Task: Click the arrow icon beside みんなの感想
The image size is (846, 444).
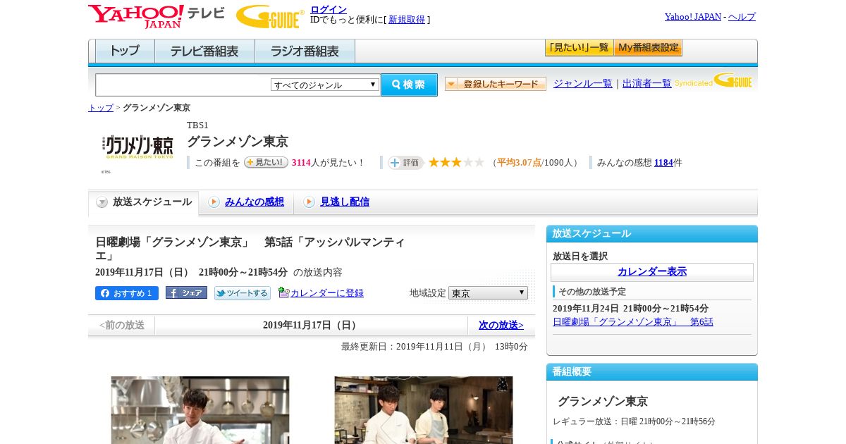Action: (214, 202)
